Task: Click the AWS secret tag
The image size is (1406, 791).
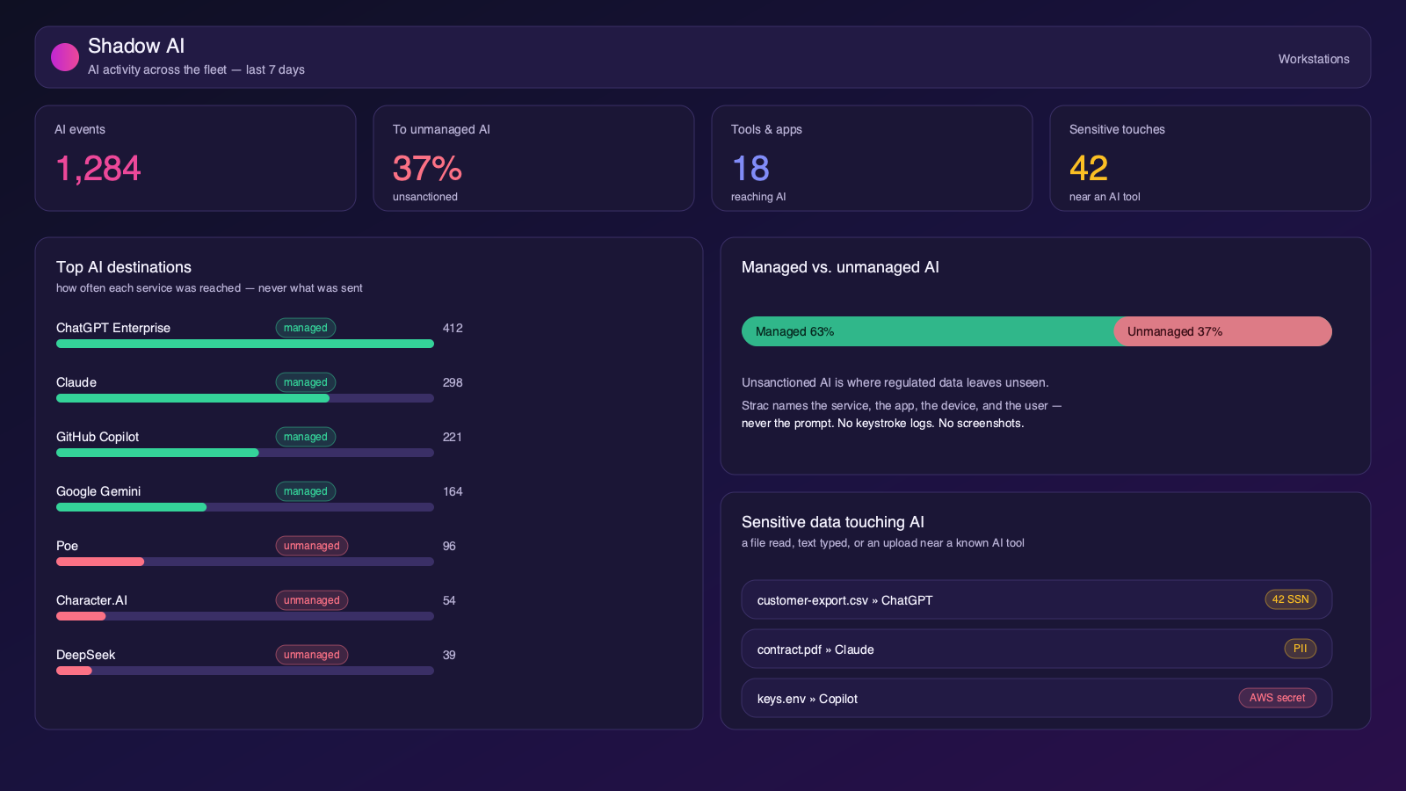Action: pos(1278,698)
